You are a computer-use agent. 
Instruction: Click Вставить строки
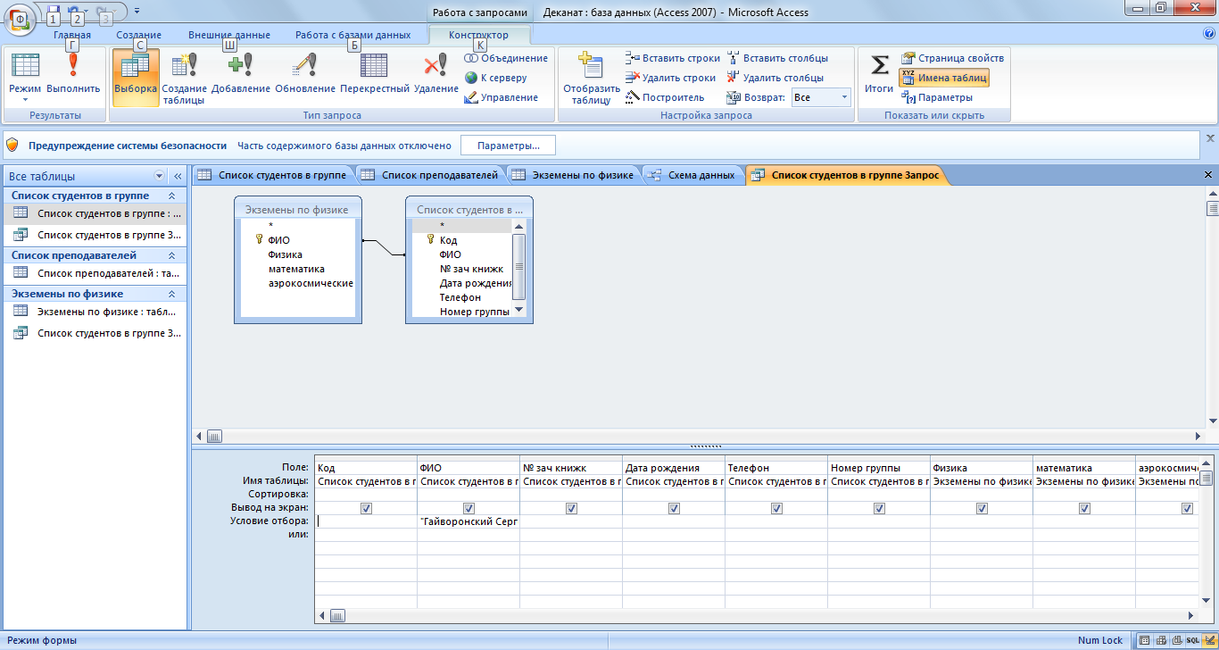673,58
